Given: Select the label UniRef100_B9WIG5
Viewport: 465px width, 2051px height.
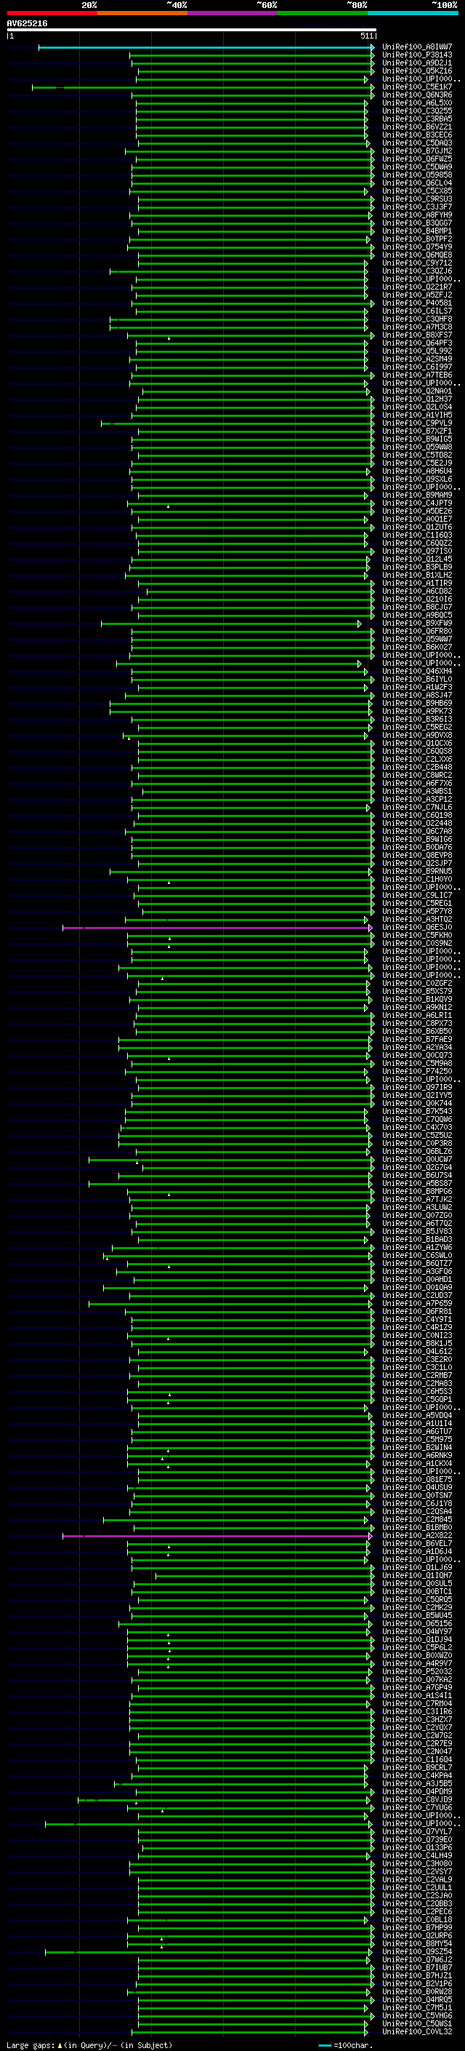Looking at the screenshot, I should coord(417,439).
